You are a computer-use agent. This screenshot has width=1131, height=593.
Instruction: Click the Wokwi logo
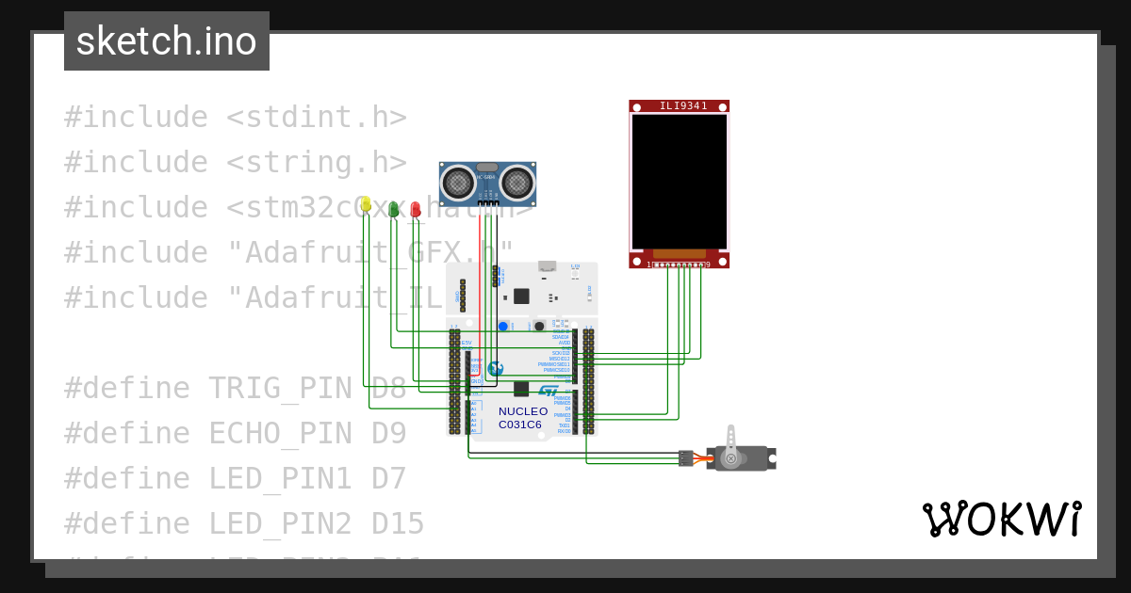pos(1002,520)
